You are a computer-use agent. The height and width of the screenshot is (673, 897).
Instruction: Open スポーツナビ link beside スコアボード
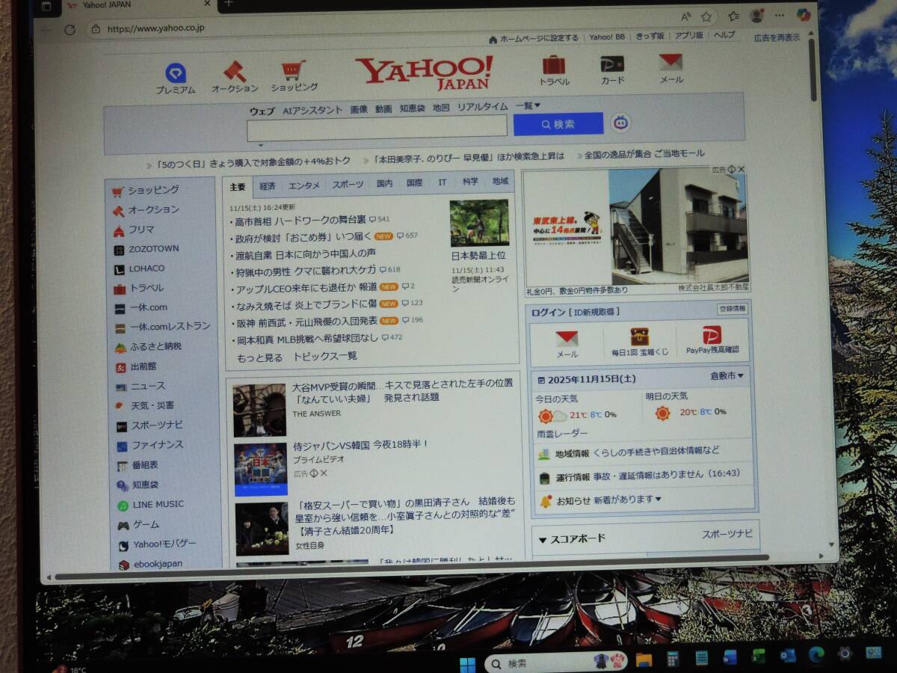click(x=727, y=534)
